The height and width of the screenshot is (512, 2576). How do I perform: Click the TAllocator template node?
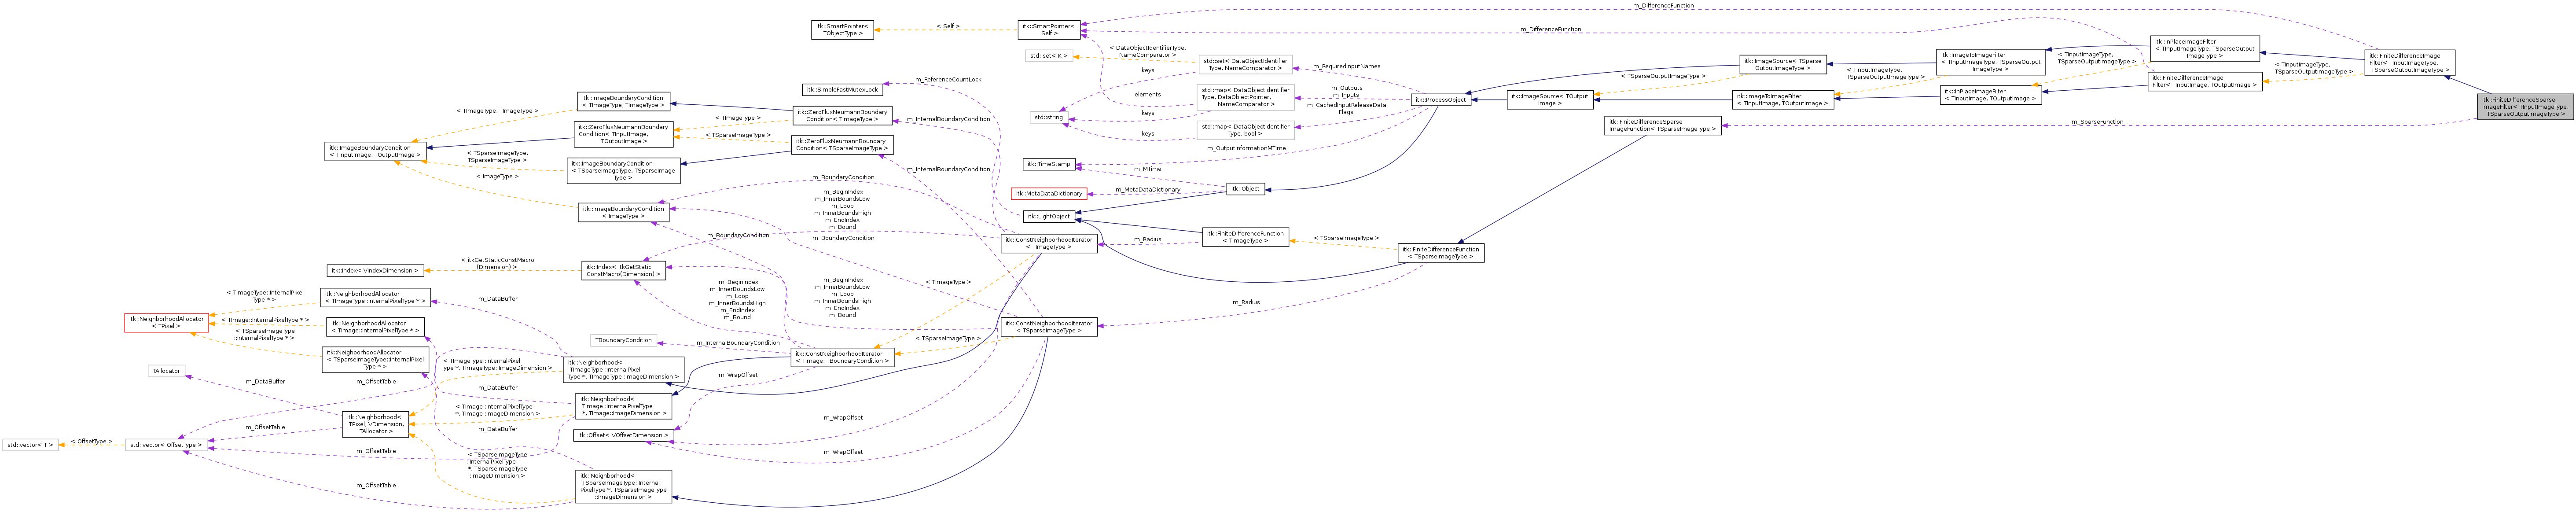pos(166,371)
